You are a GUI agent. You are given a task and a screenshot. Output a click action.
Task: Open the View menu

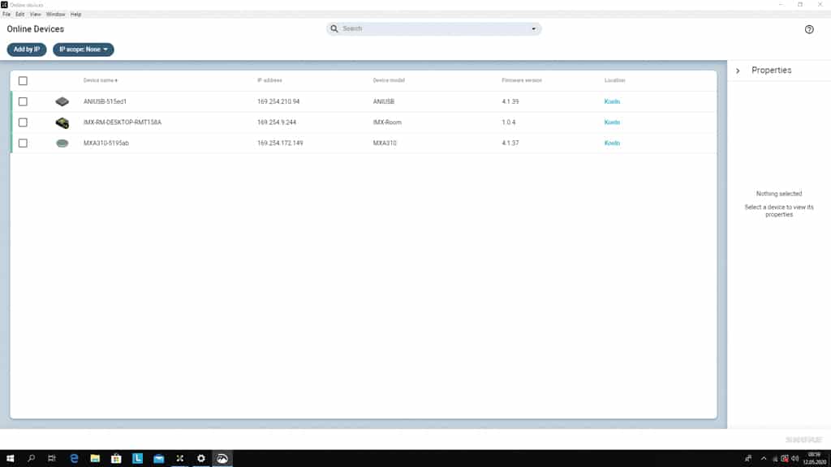tap(36, 15)
